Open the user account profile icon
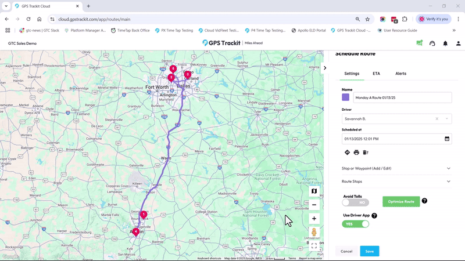Viewport: 465px width, 261px height. click(458, 43)
